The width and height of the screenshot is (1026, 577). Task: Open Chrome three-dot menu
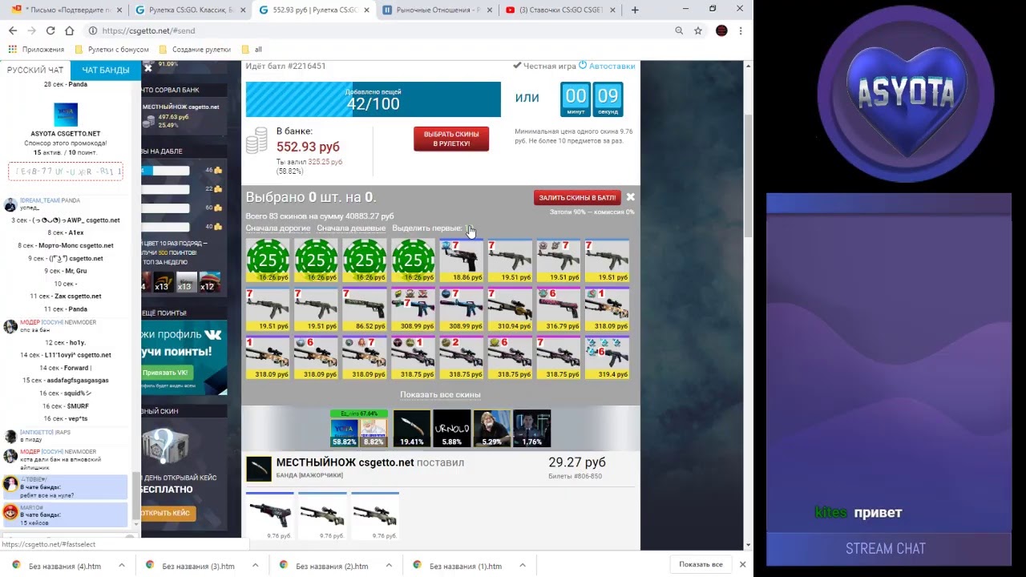click(x=740, y=30)
